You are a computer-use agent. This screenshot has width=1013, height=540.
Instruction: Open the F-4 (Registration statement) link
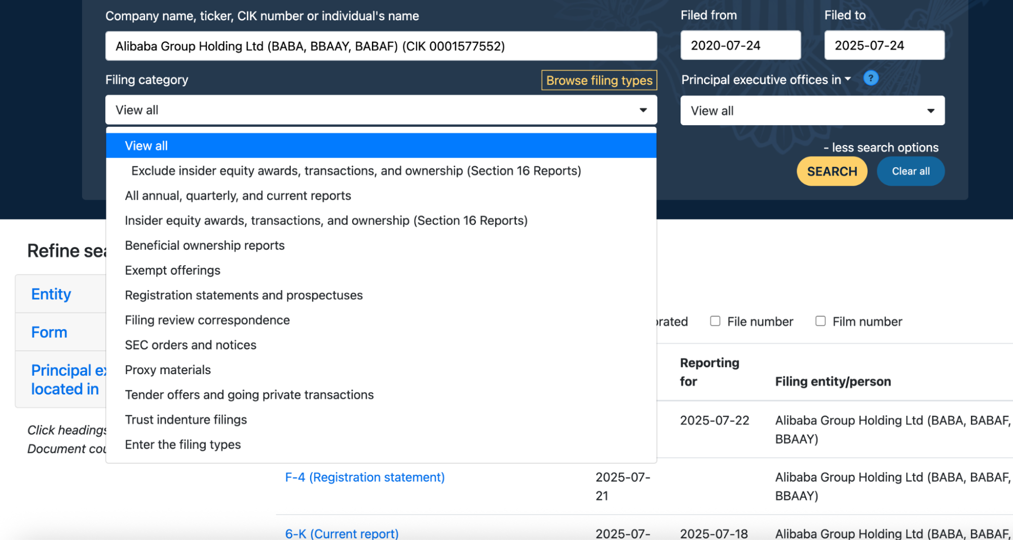[364, 477]
